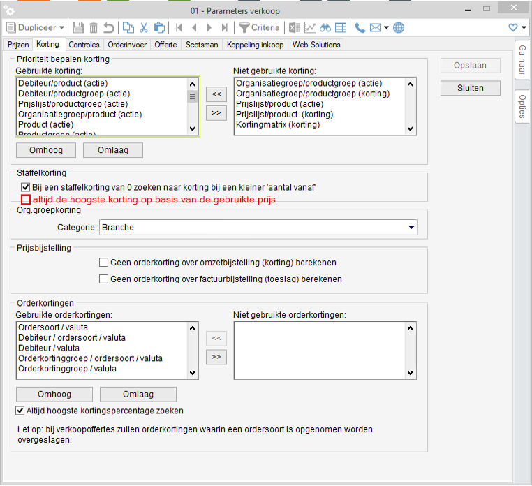Viewport: 532px width, 486px height.
Task: Open the Ga naar side tab
Action: coord(522,60)
